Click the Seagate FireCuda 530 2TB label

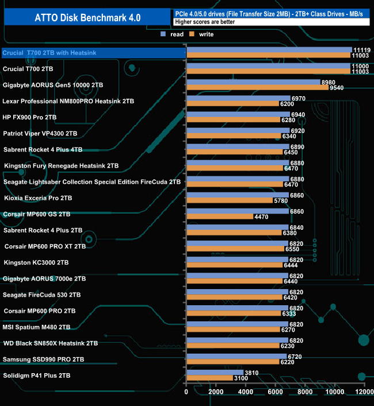pyautogui.click(x=41, y=295)
